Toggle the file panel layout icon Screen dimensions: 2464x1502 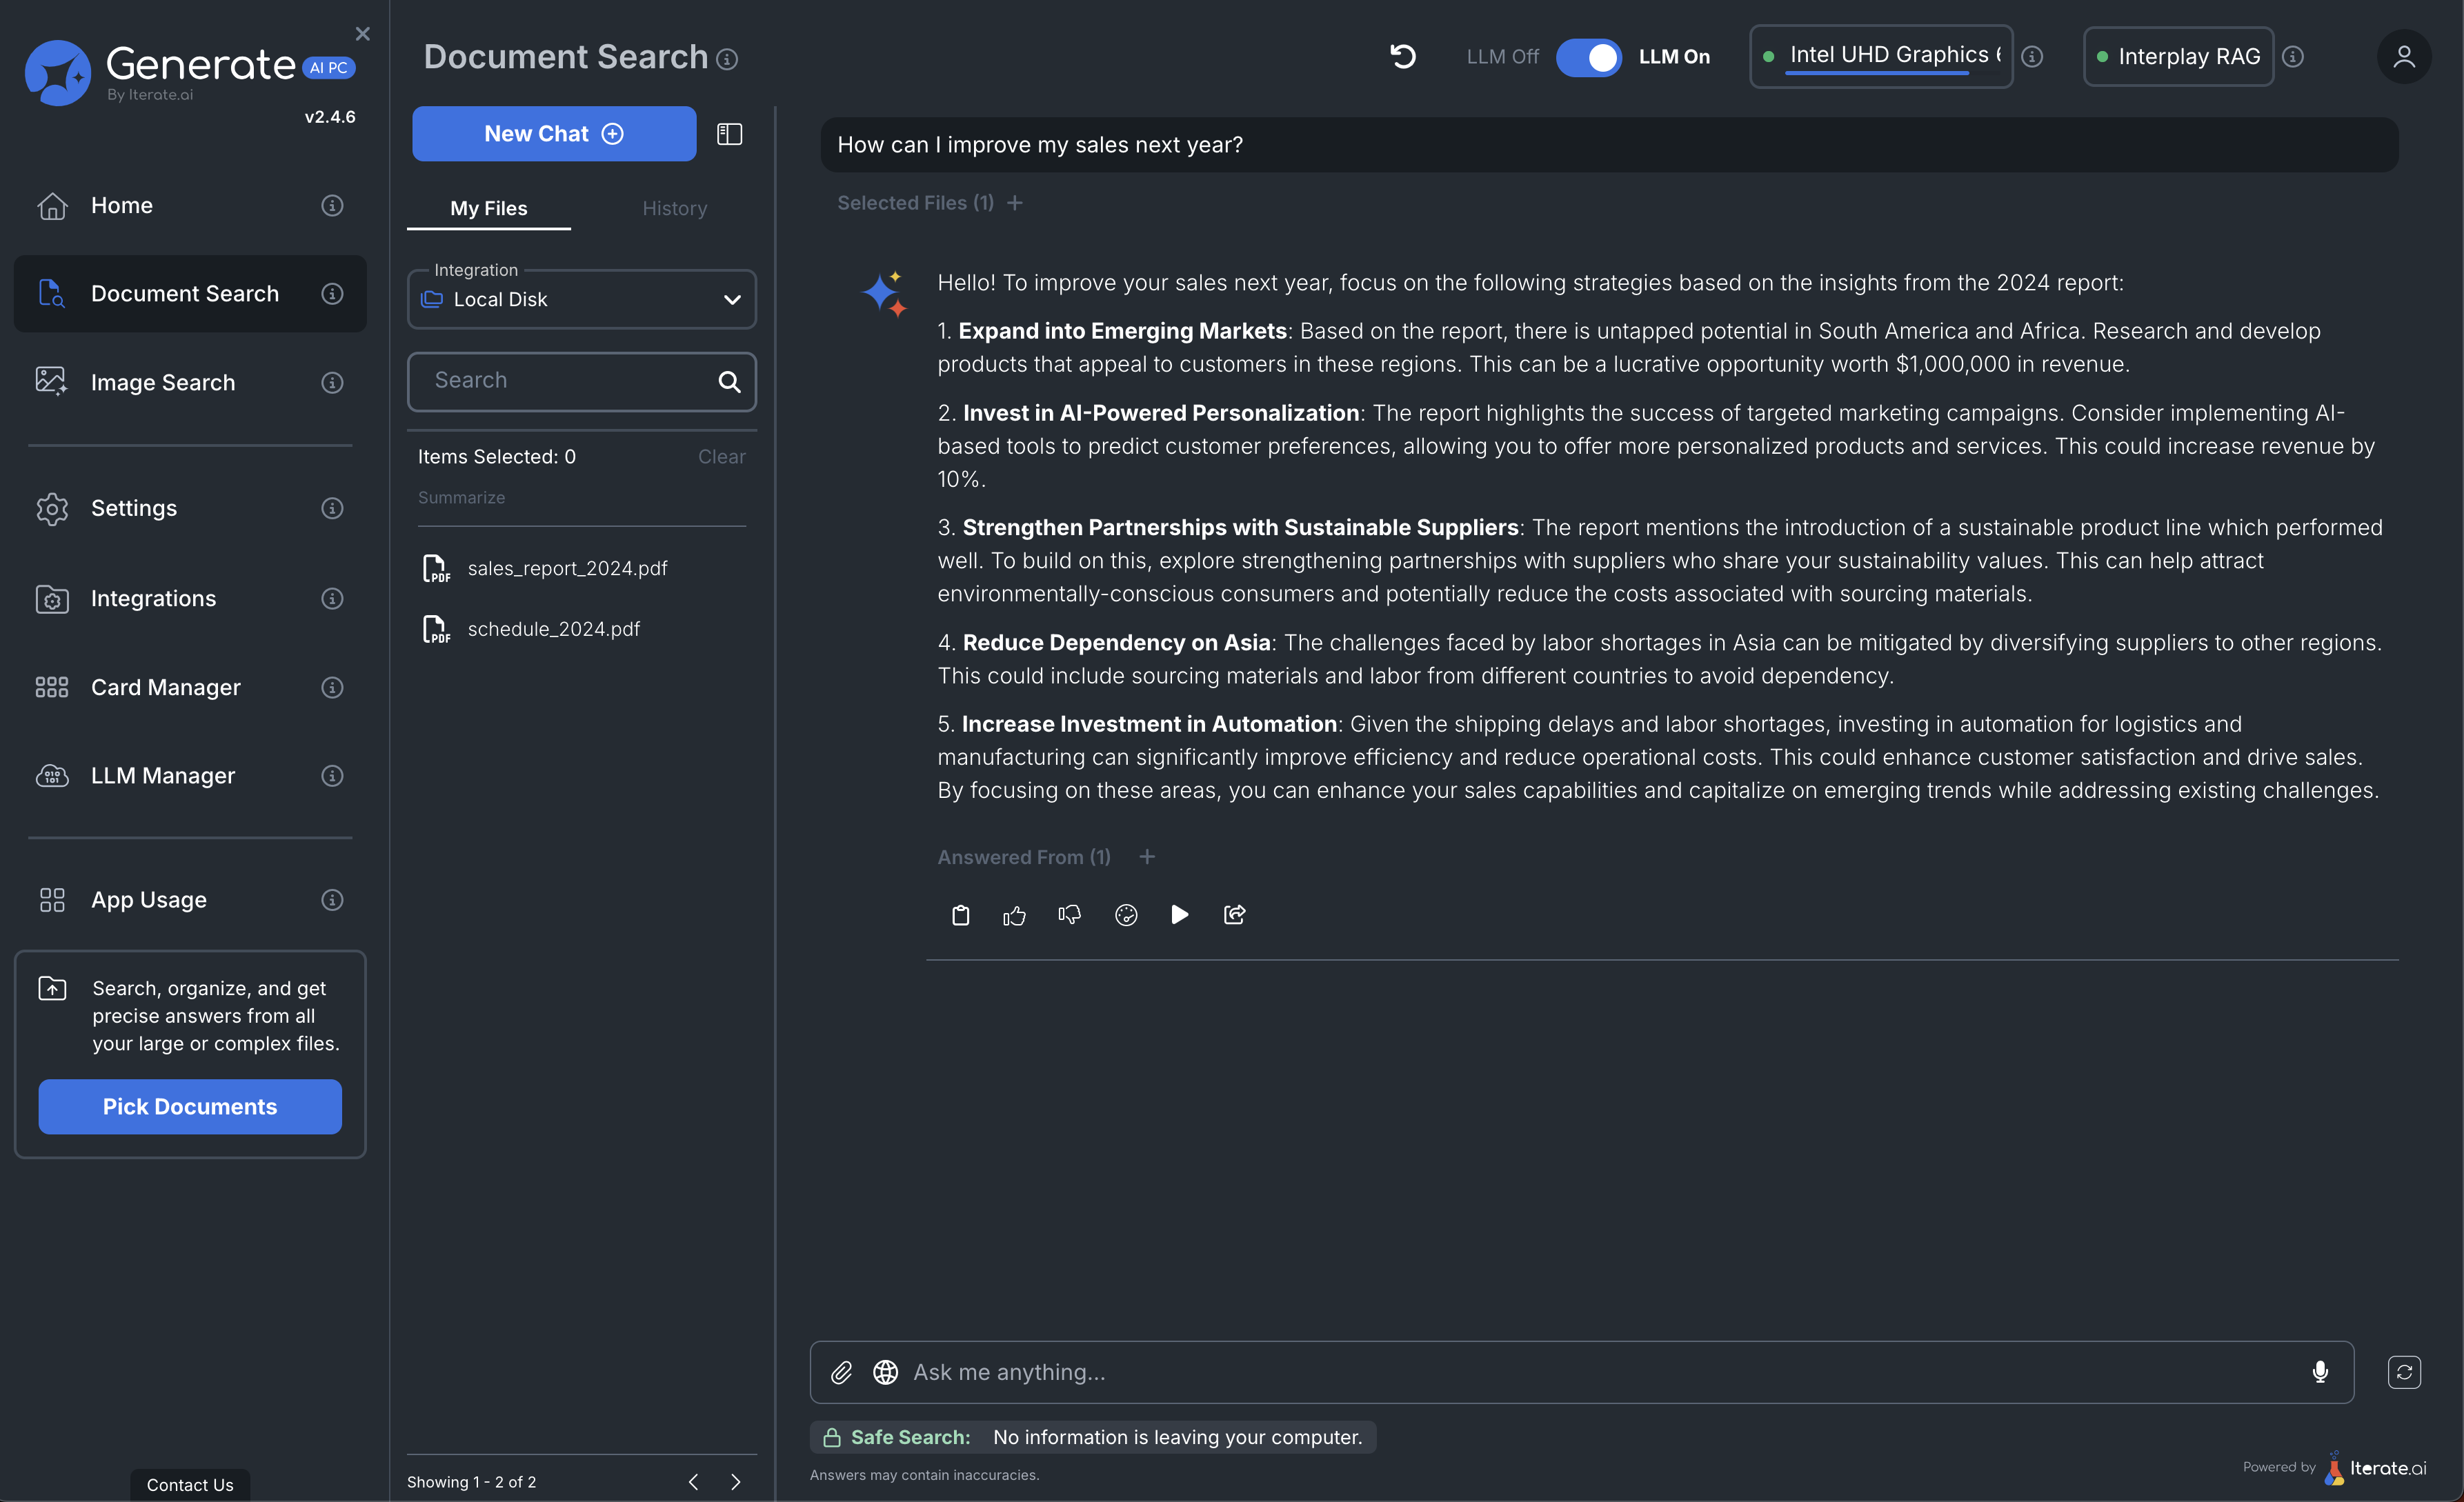pos(729,133)
